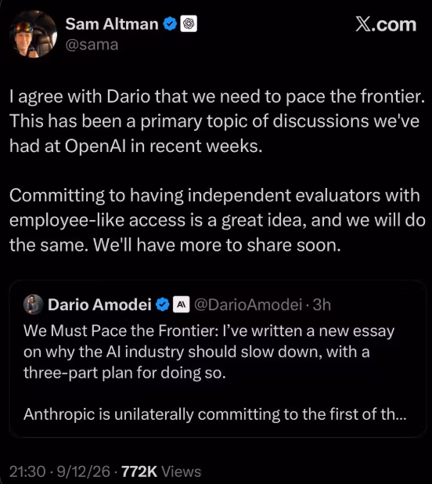This screenshot has height=484, width=432.
Task: Click Dario Amodei's small avatar
Action: [34, 305]
